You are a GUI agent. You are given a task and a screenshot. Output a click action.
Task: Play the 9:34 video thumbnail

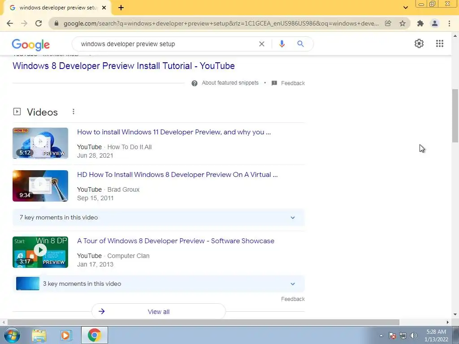click(x=40, y=186)
